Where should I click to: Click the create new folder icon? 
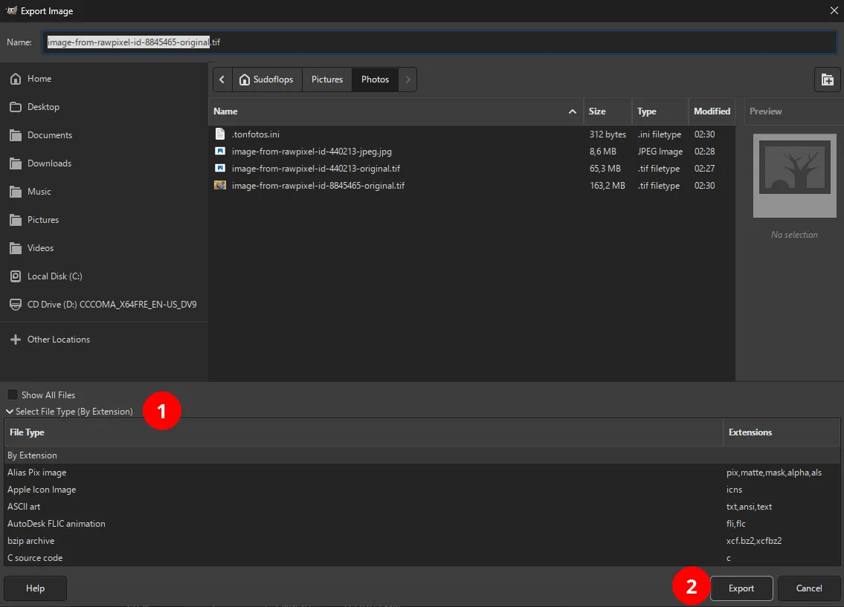coord(827,79)
